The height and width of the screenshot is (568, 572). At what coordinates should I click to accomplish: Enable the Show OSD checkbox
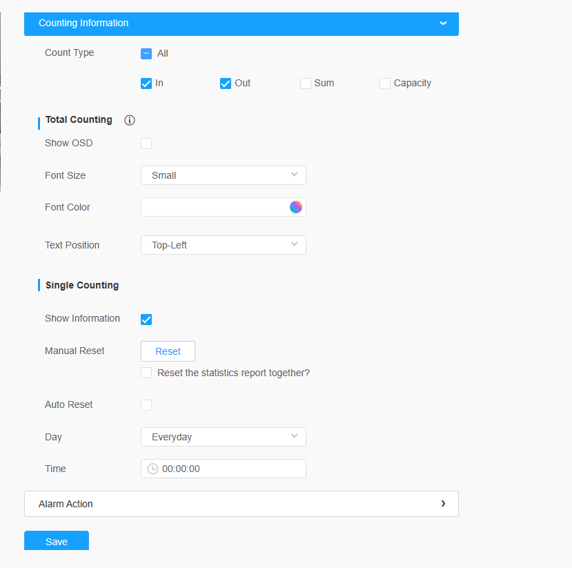146,144
